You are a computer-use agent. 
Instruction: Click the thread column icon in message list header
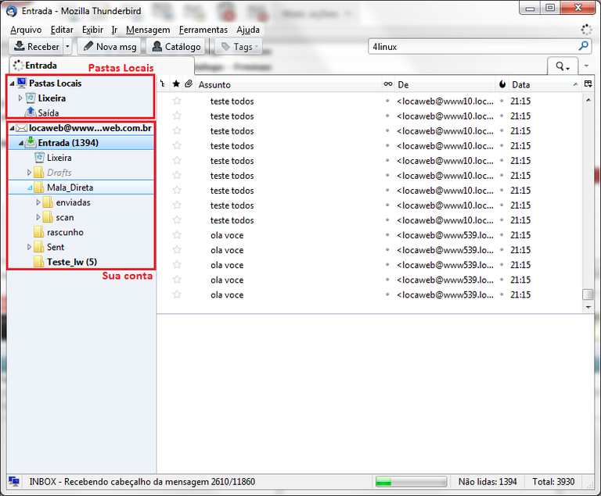163,84
